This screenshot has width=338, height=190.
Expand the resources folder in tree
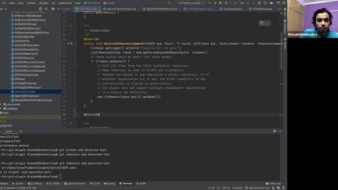(x=1, y=104)
